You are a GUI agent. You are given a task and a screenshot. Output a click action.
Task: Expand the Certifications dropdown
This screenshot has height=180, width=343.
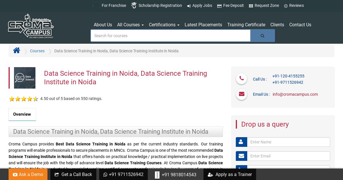tap(164, 25)
